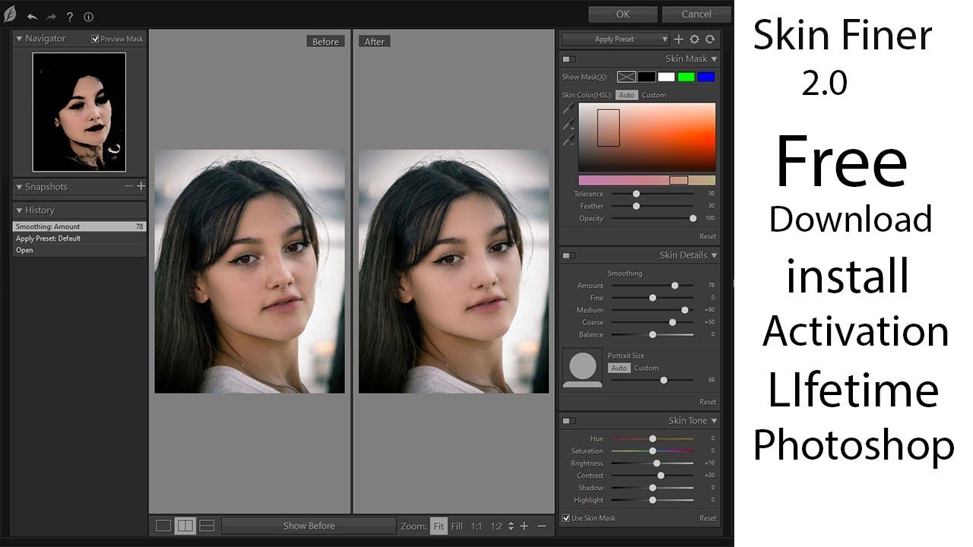The height and width of the screenshot is (547, 973).
Task: Collapse the Navigator panel
Action: pyautogui.click(x=19, y=38)
